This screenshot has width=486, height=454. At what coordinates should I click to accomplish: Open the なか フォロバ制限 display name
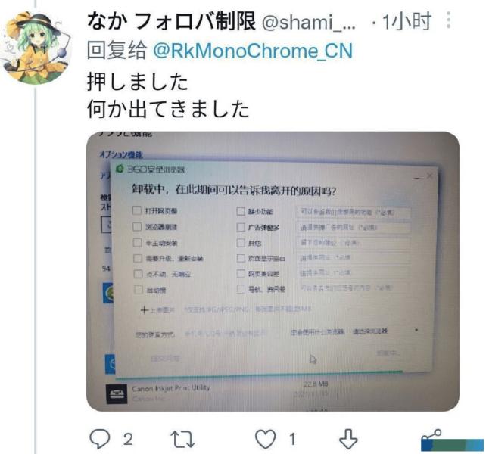tap(172, 21)
